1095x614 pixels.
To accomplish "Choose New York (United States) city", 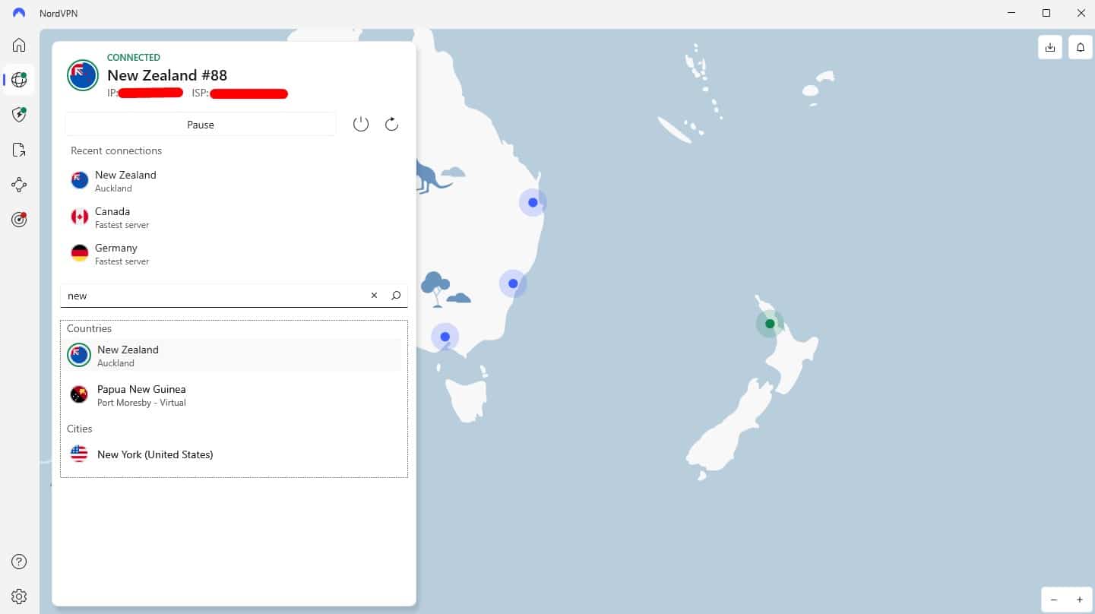I will point(234,454).
